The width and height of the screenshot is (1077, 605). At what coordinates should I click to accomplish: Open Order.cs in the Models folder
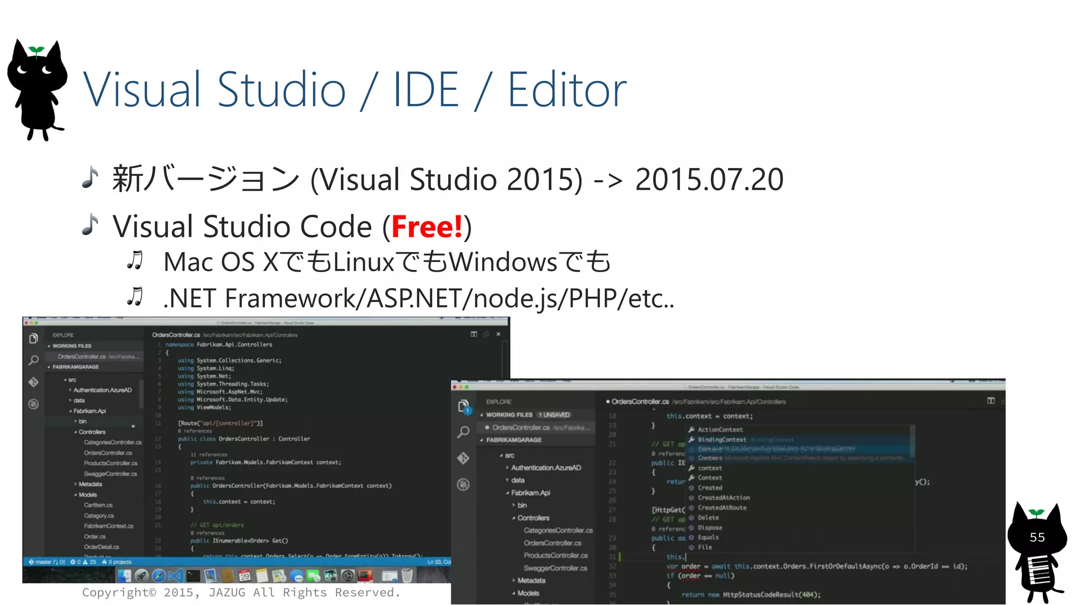[x=95, y=537]
